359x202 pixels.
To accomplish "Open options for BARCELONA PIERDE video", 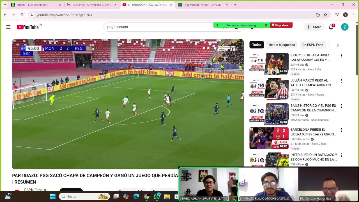I will click(341, 130).
